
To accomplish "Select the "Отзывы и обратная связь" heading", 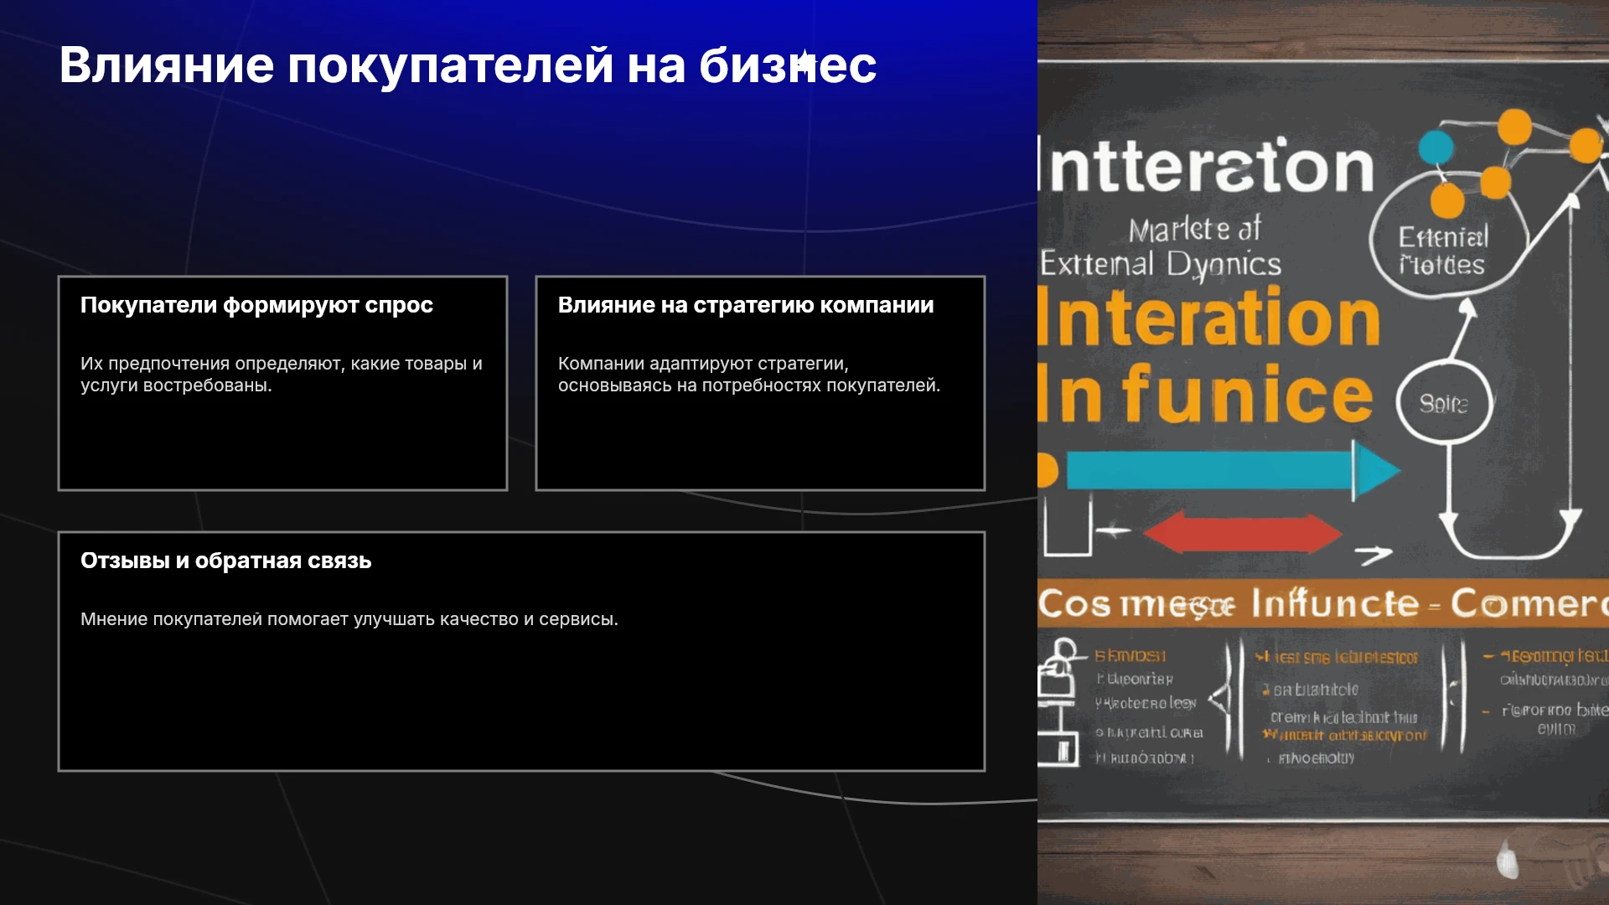I will (225, 561).
